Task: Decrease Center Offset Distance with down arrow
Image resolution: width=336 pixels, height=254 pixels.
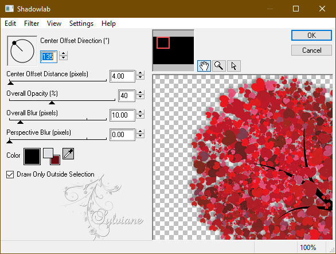Action: 140,78
